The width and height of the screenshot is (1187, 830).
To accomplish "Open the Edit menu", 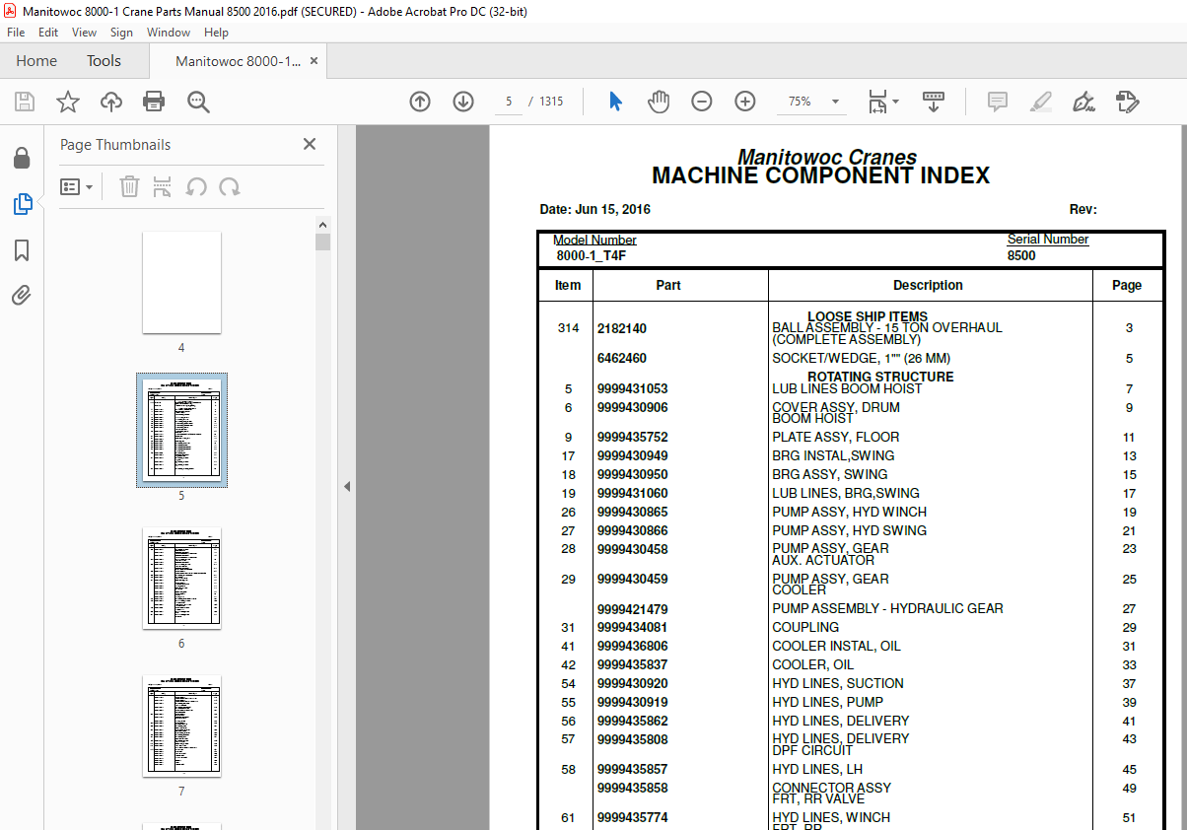I will coord(48,33).
